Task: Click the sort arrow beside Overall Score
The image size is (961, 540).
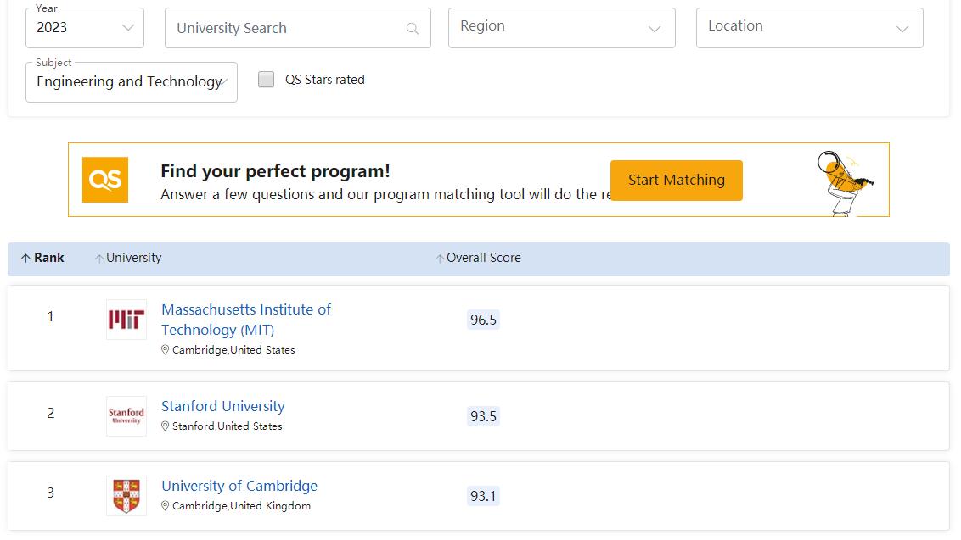Action: tap(440, 259)
